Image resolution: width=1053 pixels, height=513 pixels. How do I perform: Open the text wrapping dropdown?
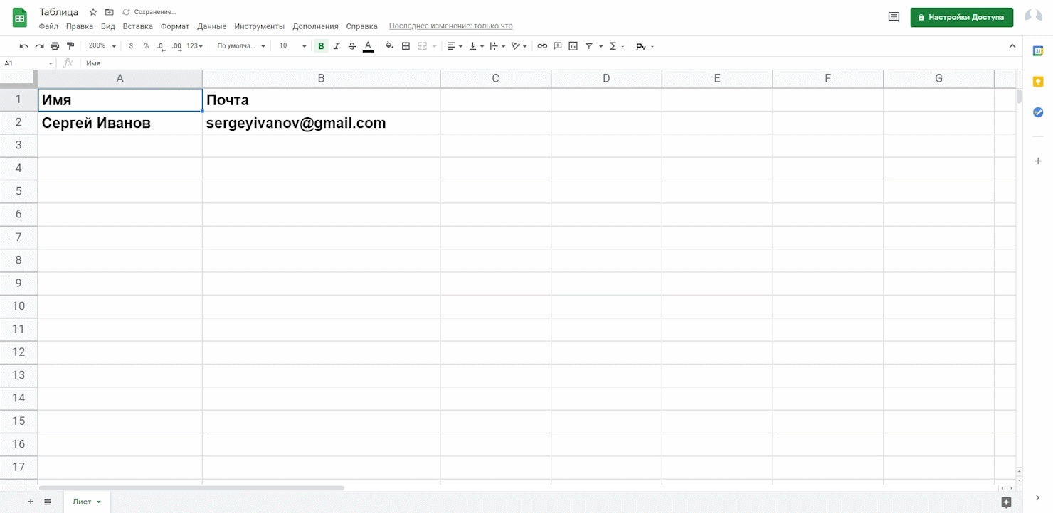point(497,46)
